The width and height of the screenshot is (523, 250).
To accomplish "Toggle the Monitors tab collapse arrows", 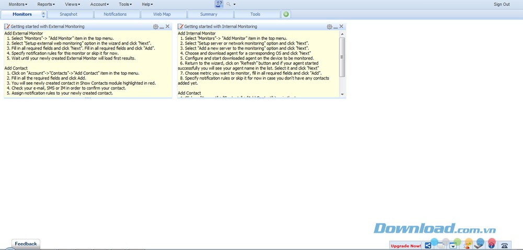I will 43,14.
